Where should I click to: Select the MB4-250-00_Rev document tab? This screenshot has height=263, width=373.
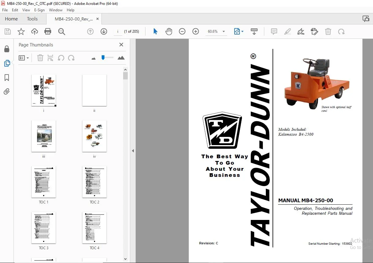point(73,19)
